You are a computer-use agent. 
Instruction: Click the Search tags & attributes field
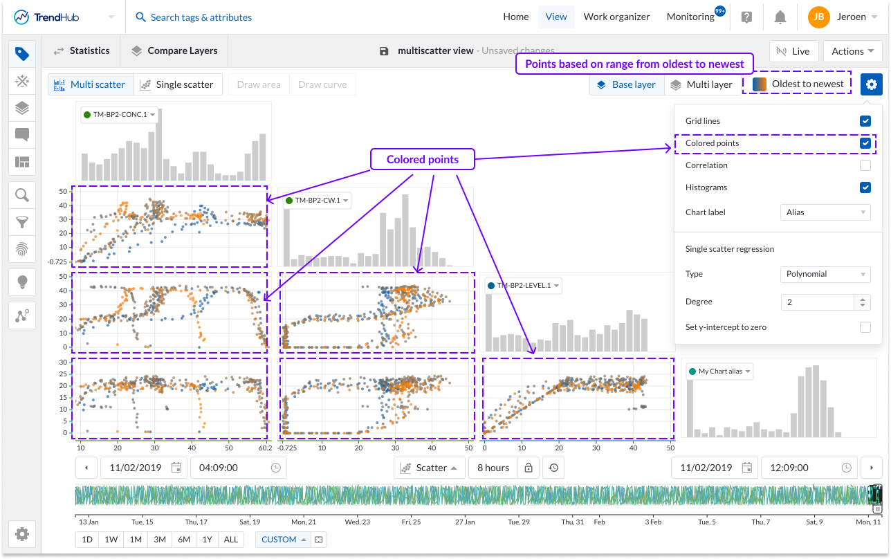(x=201, y=17)
